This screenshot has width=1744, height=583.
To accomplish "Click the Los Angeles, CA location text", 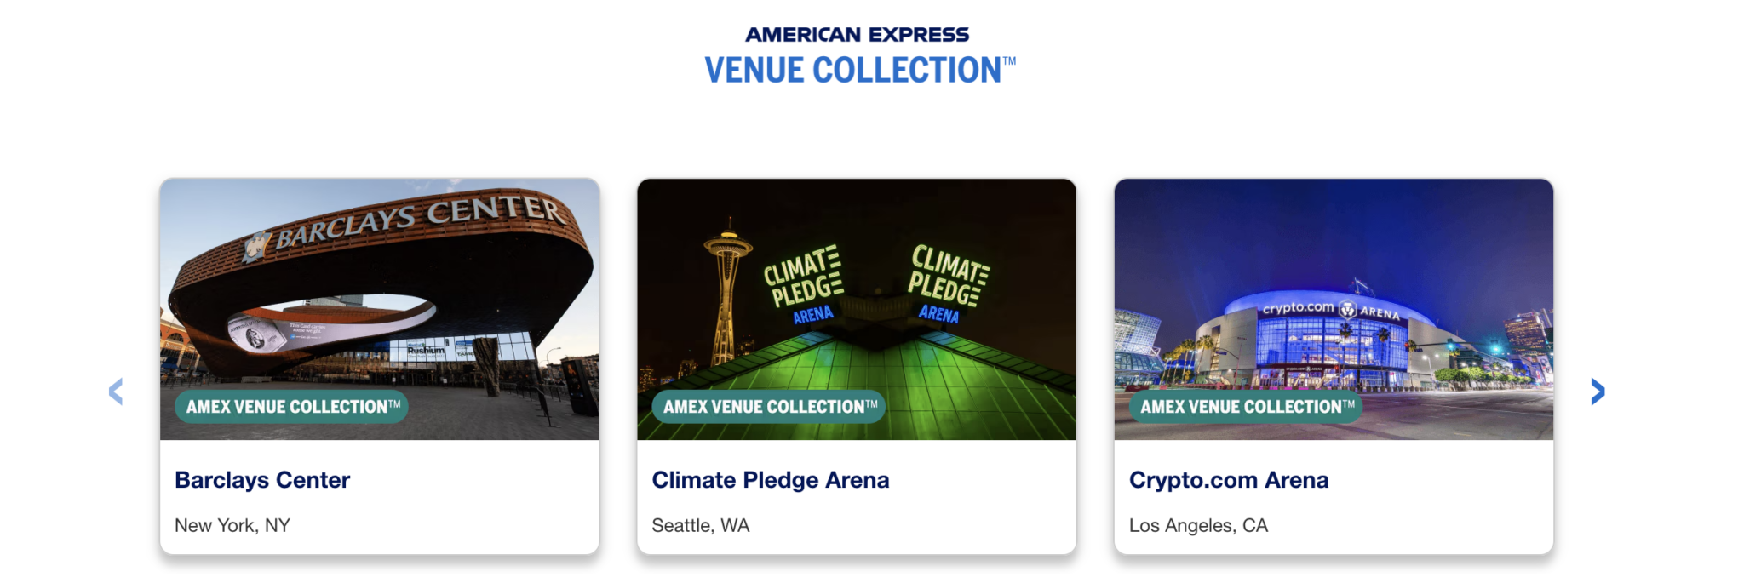I will (1199, 525).
